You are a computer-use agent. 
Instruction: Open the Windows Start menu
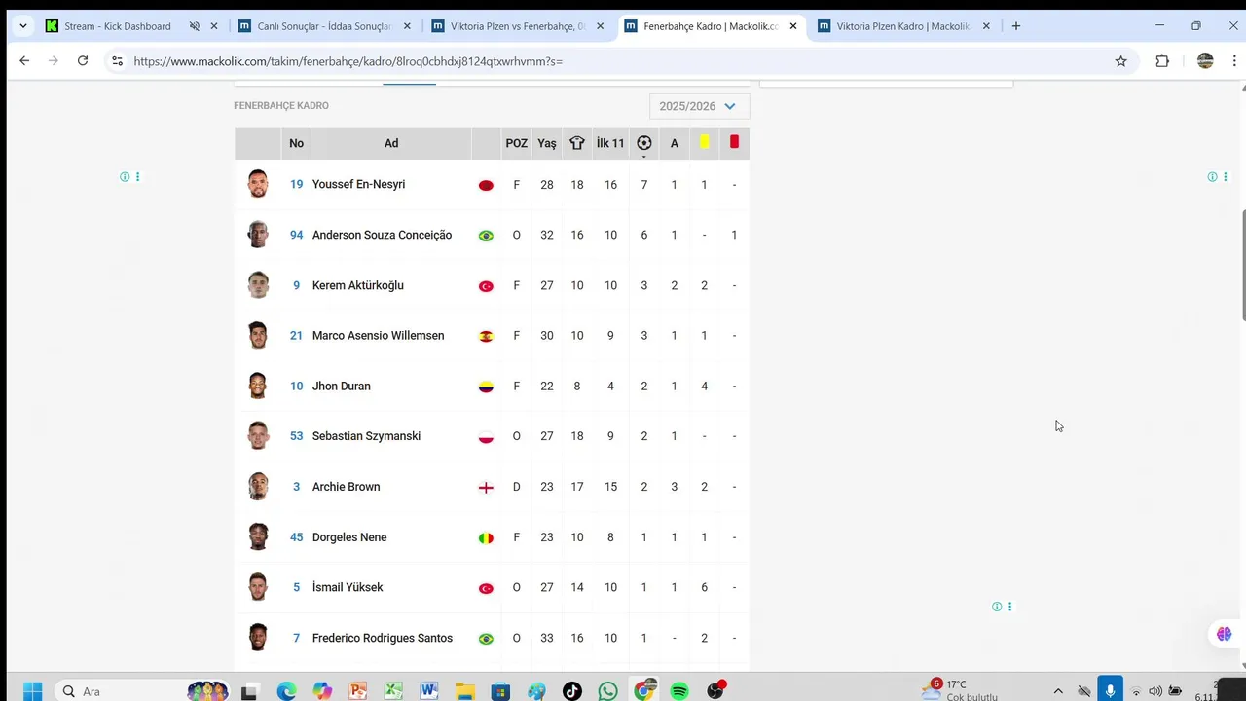[32, 691]
